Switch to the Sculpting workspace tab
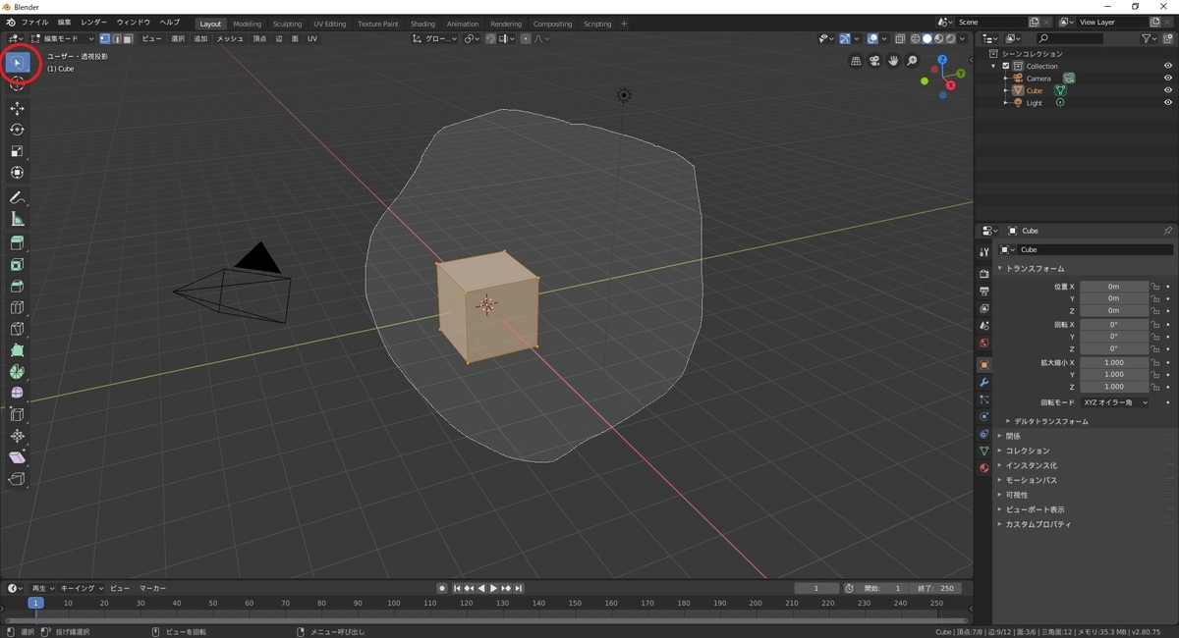1179x638 pixels. point(287,24)
